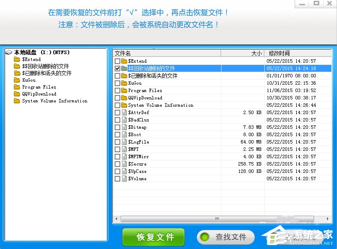Click the $Bitmap file icon
This screenshot has width=337, height=249.
click(124, 127)
